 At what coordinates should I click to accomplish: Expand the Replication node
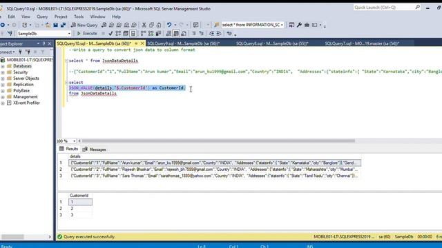pyautogui.click(x=3, y=85)
